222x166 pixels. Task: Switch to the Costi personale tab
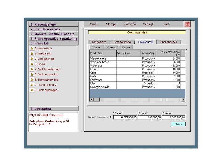[x=122, y=42]
